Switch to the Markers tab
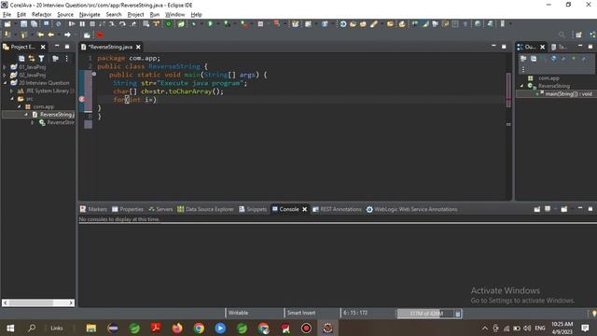The width and height of the screenshot is (597, 336). click(93, 209)
